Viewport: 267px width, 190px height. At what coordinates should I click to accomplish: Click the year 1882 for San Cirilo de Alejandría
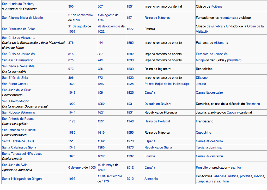pyautogui.click(x=130, y=43)
